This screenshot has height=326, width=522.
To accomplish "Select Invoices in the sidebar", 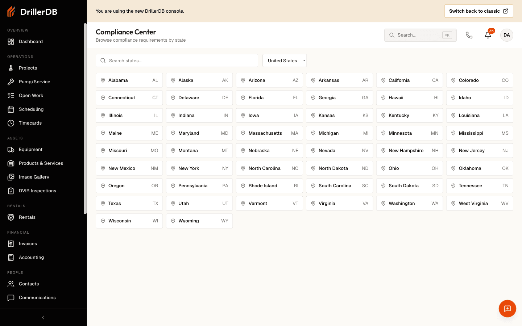I will (43, 244).
